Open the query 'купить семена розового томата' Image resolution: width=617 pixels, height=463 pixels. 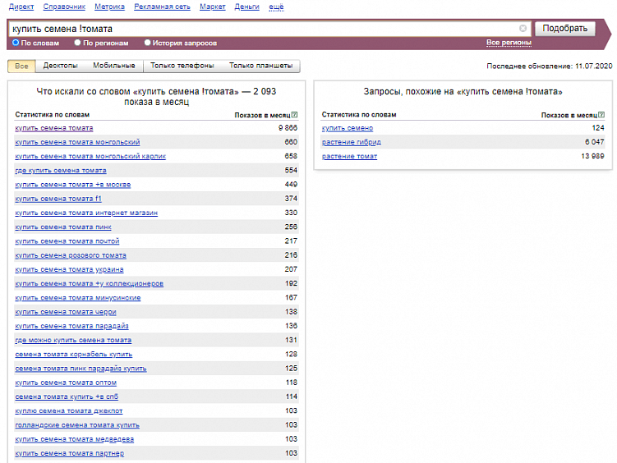click(71, 255)
